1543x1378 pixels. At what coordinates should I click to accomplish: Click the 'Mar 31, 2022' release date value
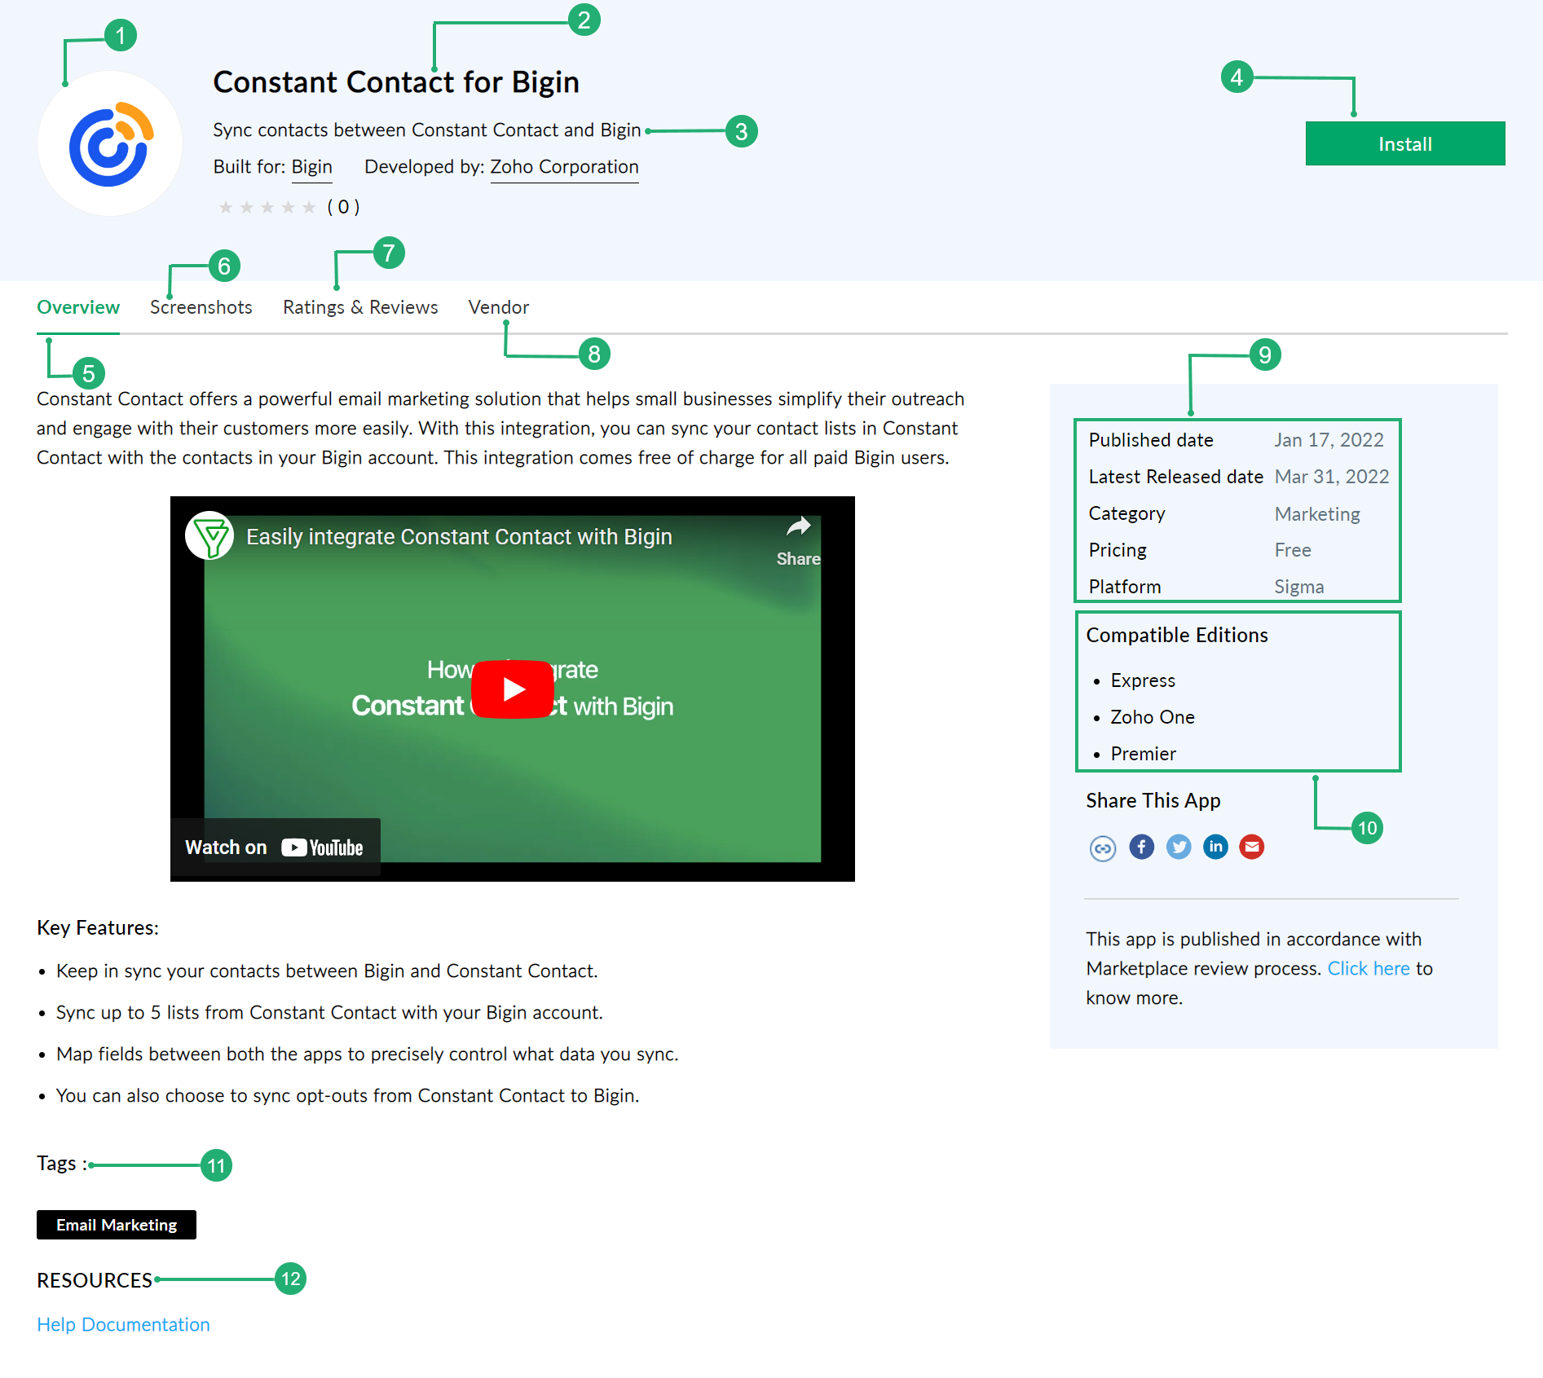(1332, 478)
